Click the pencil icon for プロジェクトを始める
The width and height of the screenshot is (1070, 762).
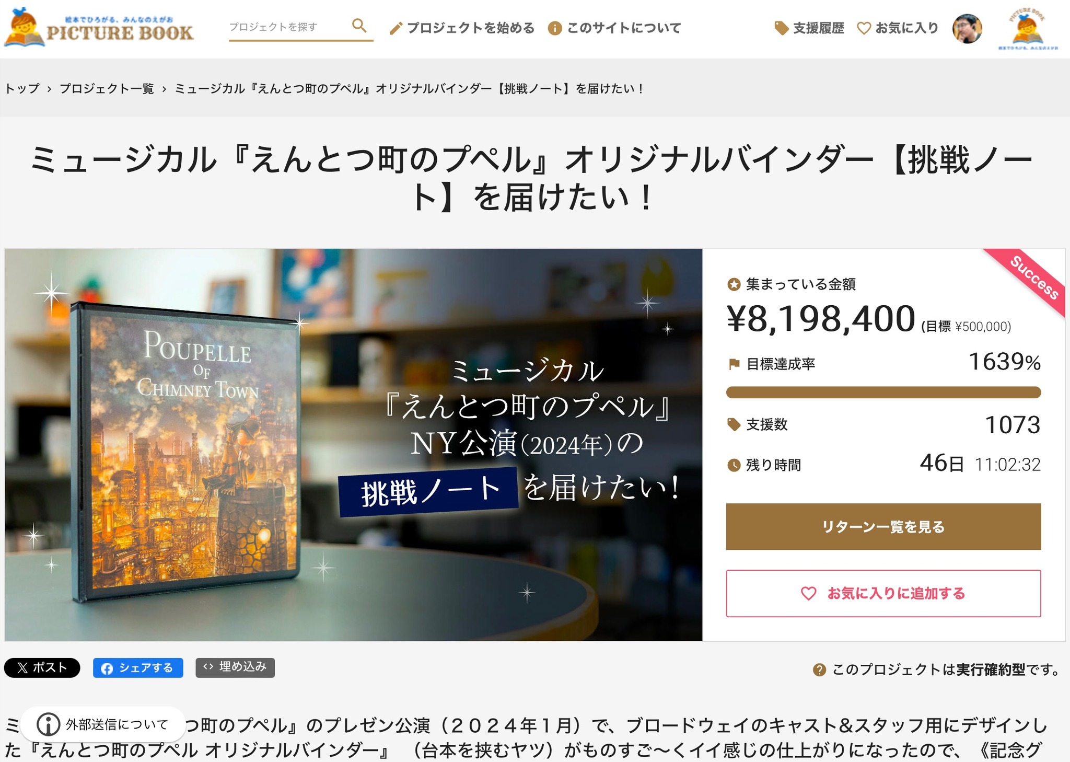point(396,28)
